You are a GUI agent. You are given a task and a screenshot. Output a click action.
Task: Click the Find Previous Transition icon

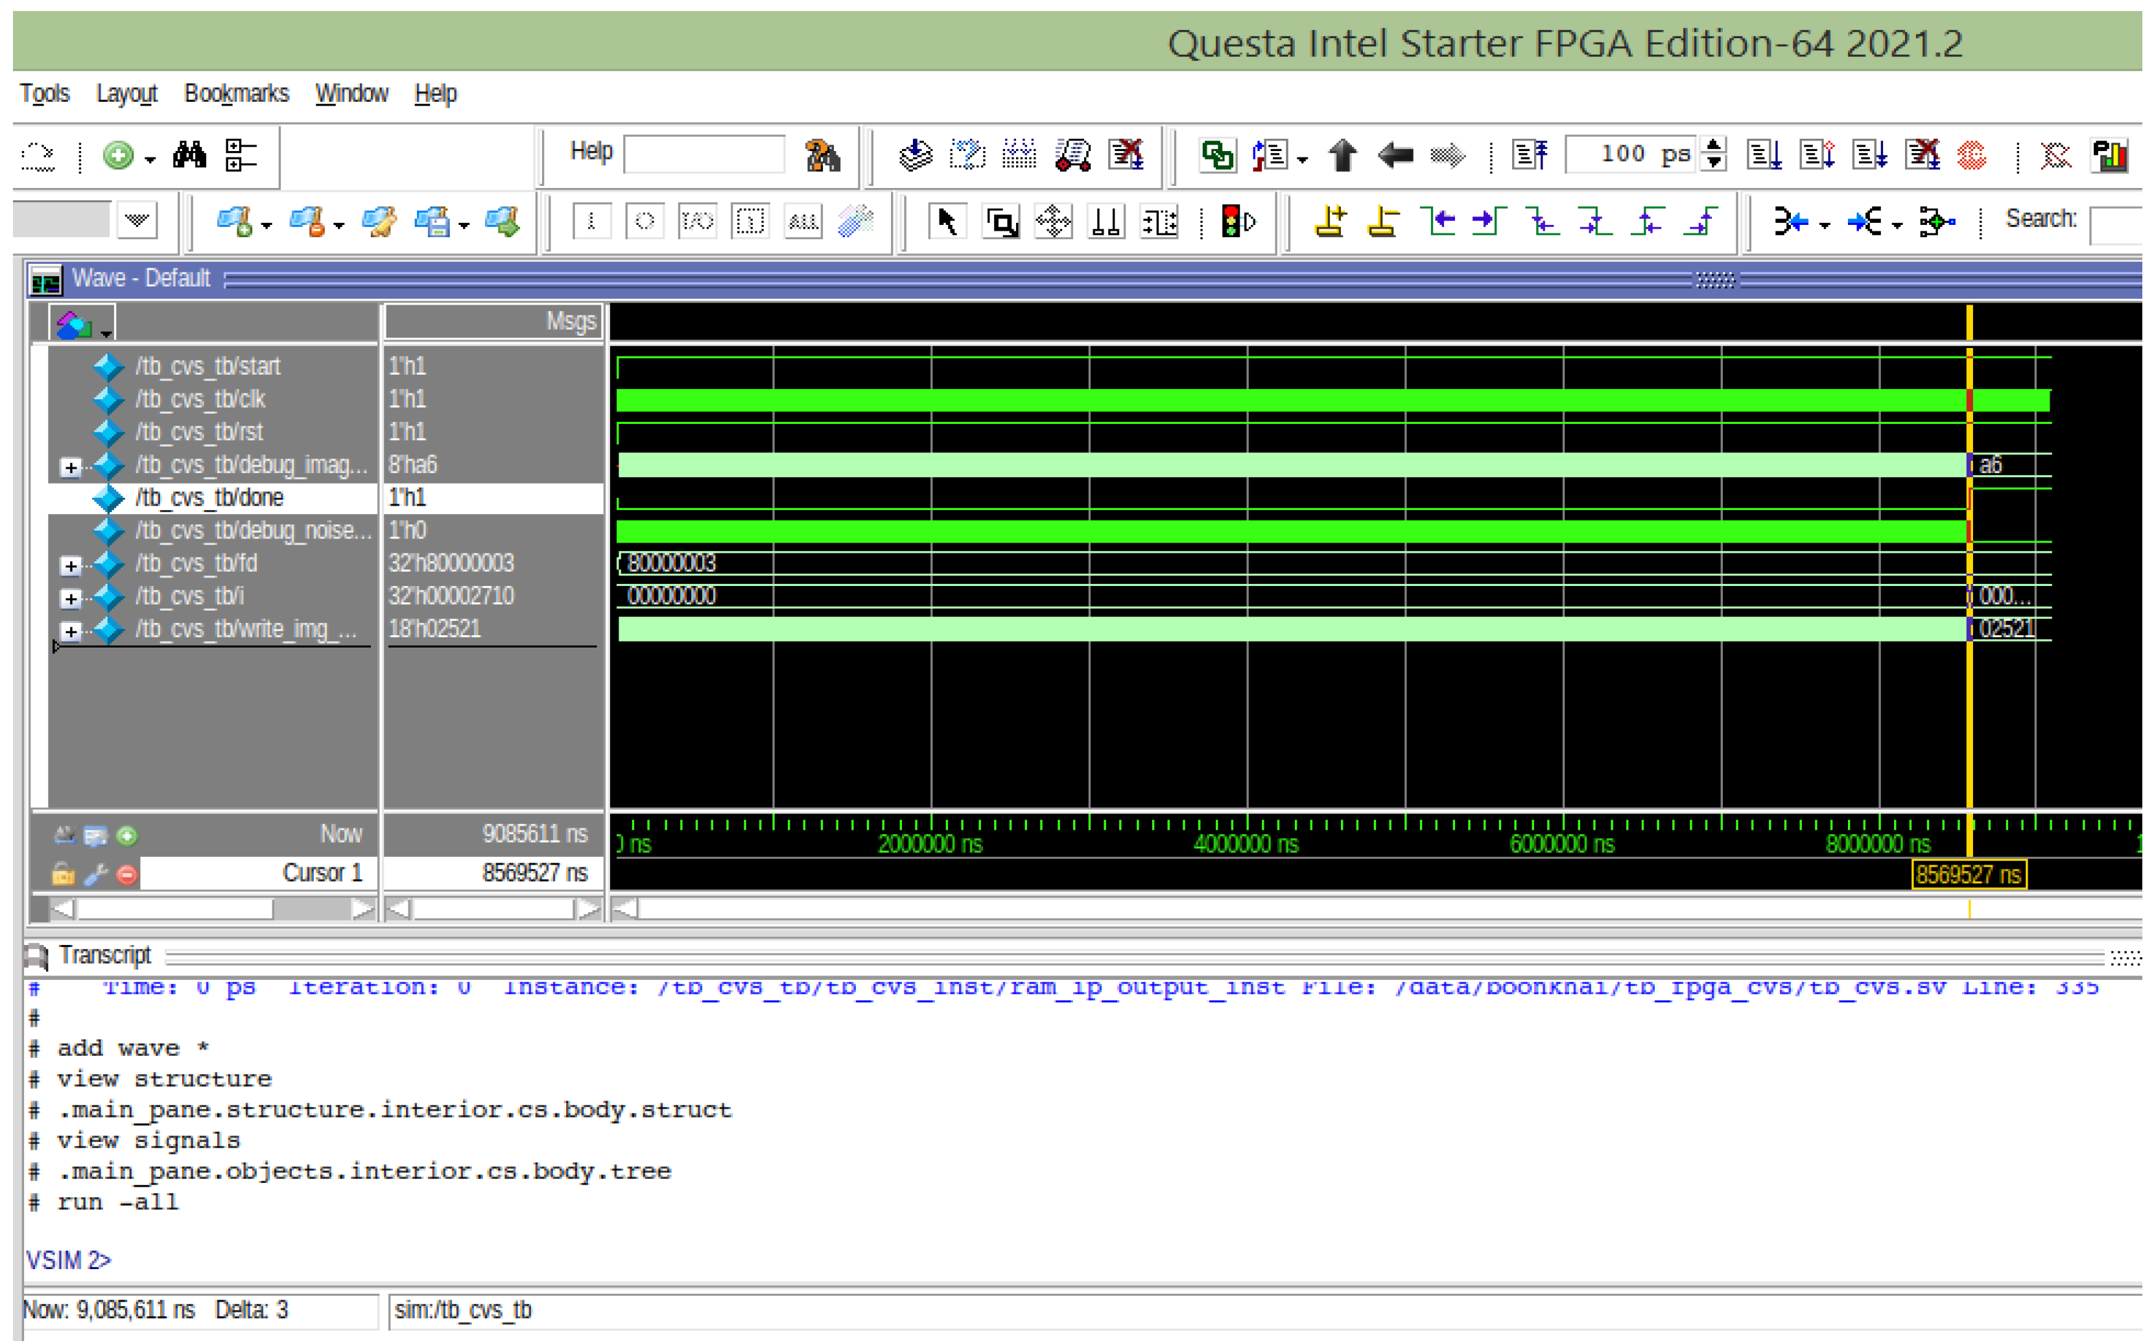(1439, 221)
